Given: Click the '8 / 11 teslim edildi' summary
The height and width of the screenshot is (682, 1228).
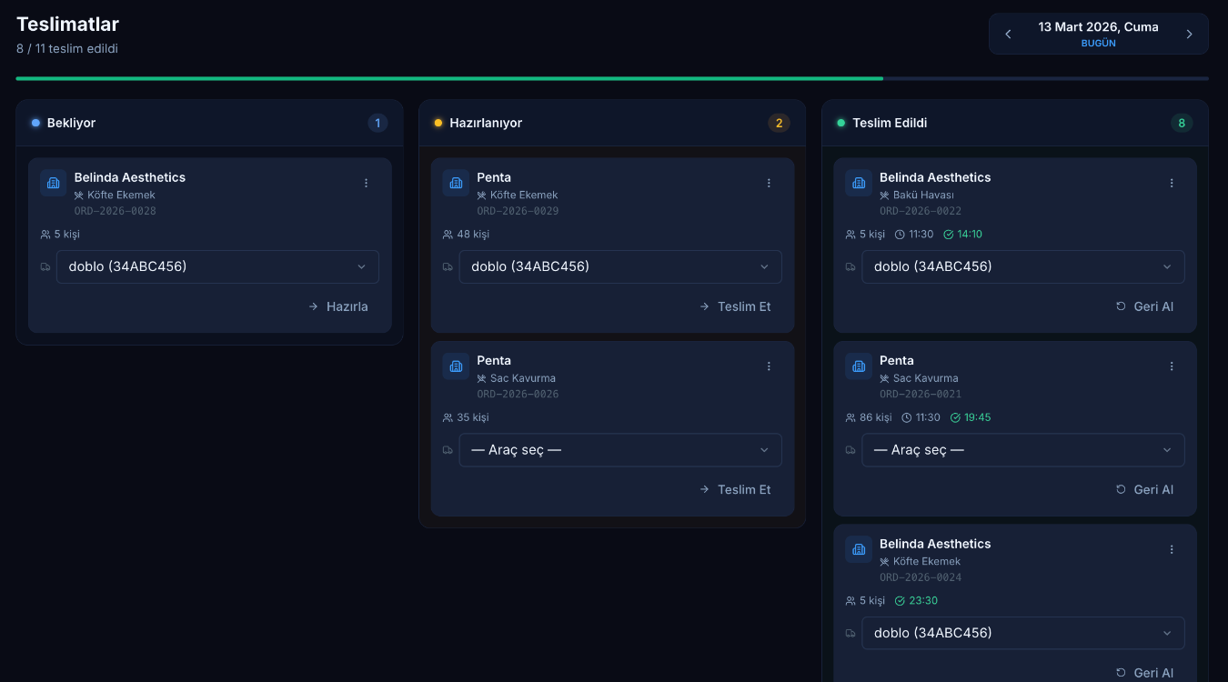Looking at the screenshot, I should 67,49.
